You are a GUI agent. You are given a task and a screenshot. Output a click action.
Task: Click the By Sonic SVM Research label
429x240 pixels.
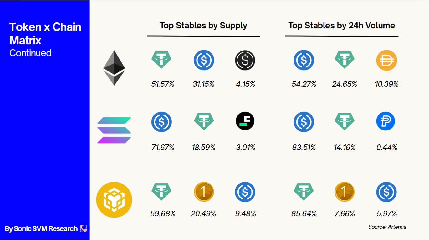(41, 228)
